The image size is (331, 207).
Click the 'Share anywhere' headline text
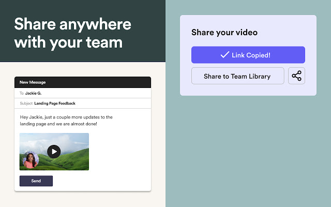tap(72, 24)
